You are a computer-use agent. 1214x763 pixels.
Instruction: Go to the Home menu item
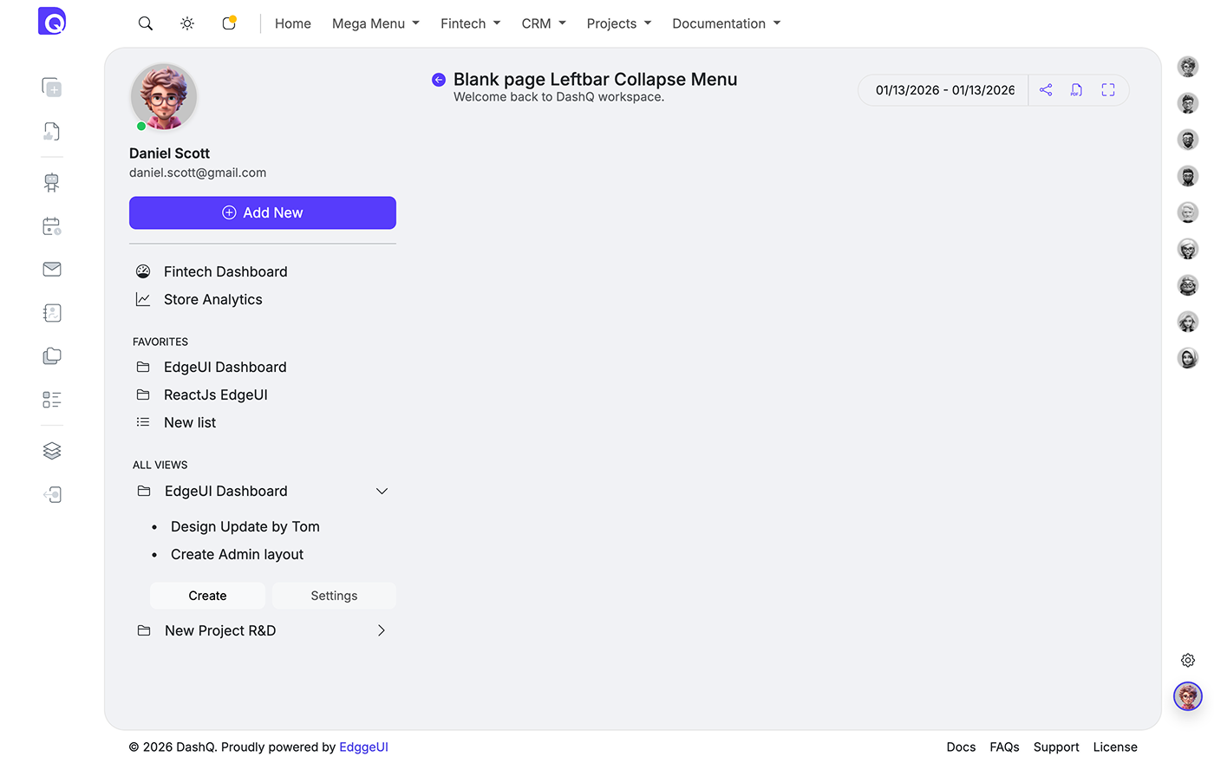pos(293,23)
